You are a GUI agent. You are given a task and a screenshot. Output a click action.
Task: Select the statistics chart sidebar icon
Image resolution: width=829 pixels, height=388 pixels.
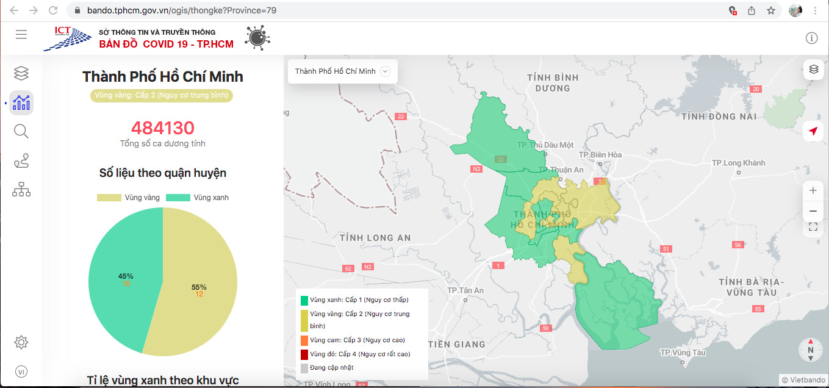21,102
